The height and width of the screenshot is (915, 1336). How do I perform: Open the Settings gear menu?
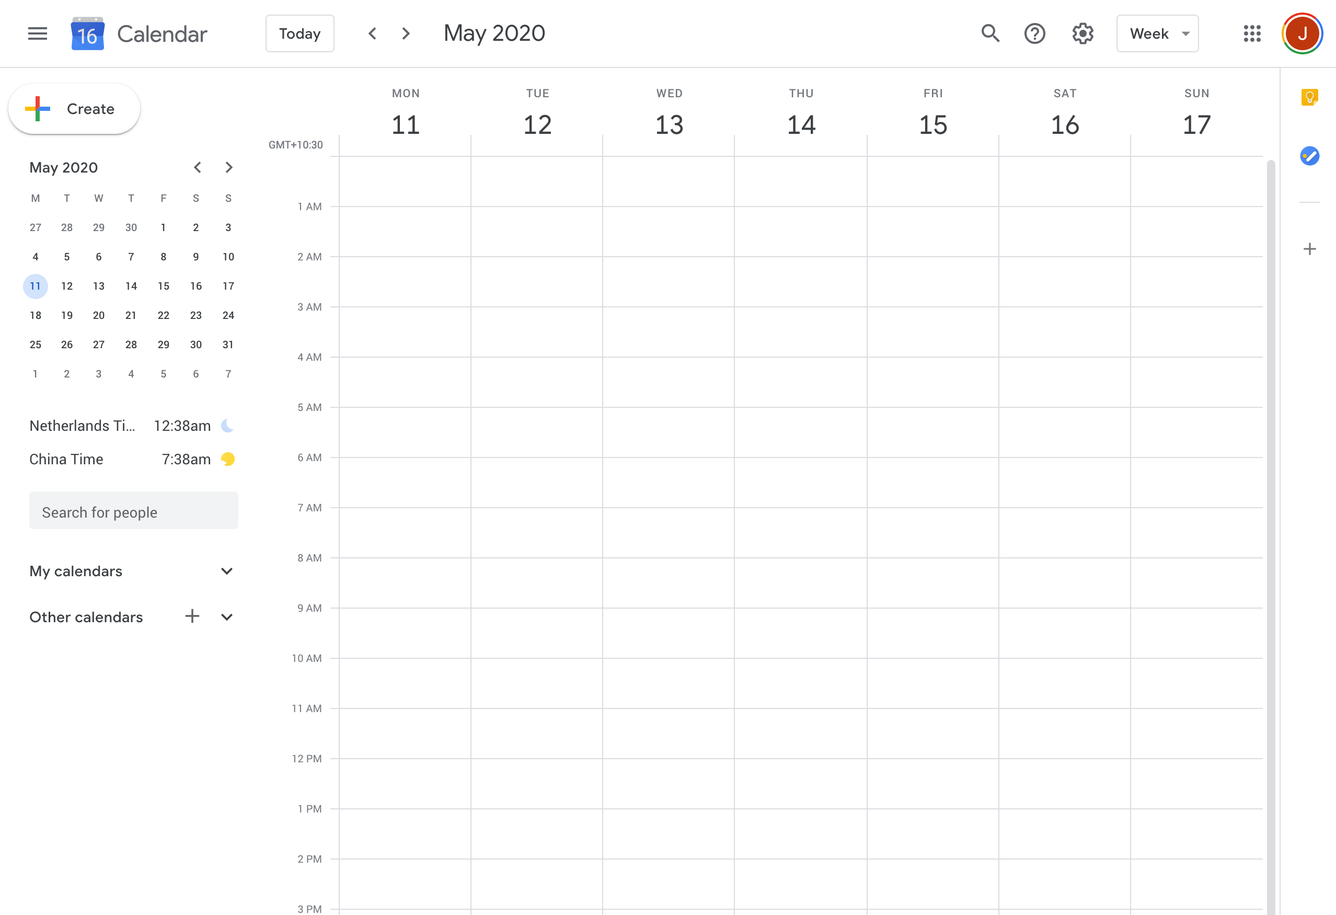pos(1082,33)
